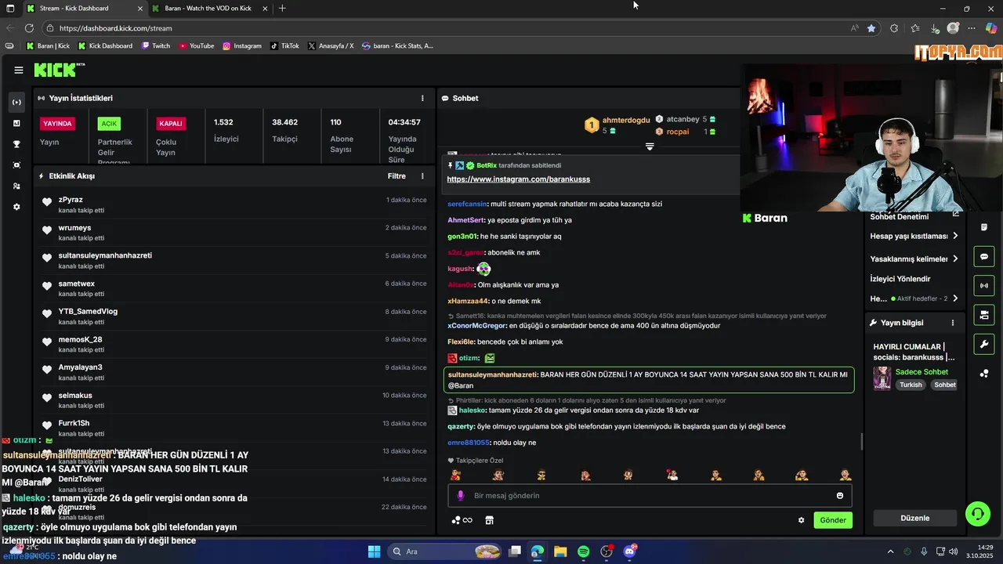
Task: Focus the Bir mesaj gönderin input
Action: pos(650,496)
